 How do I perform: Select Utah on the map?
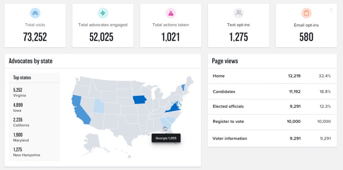pyautogui.click(x=98, y=105)
